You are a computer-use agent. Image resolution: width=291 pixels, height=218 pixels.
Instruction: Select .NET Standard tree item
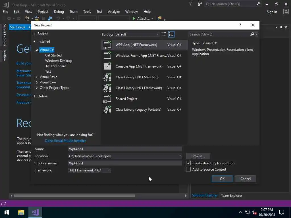tap(56, 66)
